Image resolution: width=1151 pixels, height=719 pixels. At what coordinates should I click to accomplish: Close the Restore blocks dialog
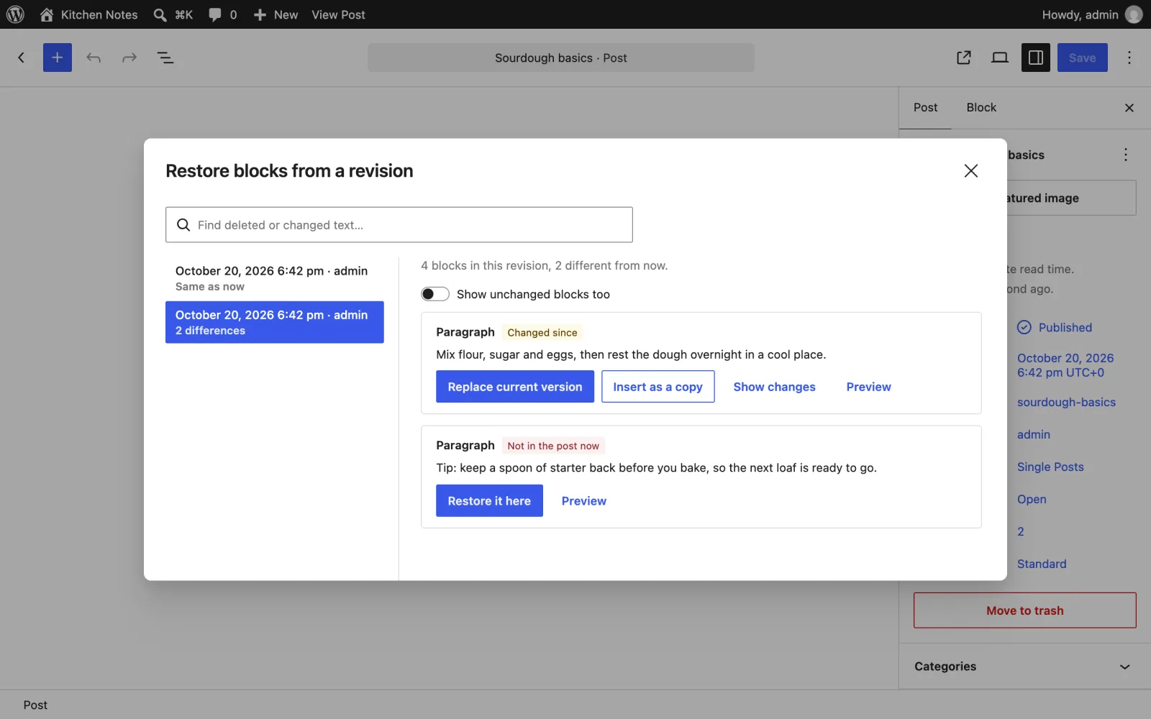pyautogui.click(x=971, y=170)
